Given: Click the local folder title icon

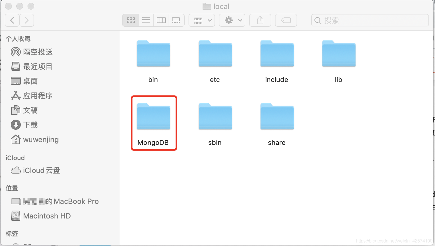Looking at the screenshot, I should [x=207, y=6].
